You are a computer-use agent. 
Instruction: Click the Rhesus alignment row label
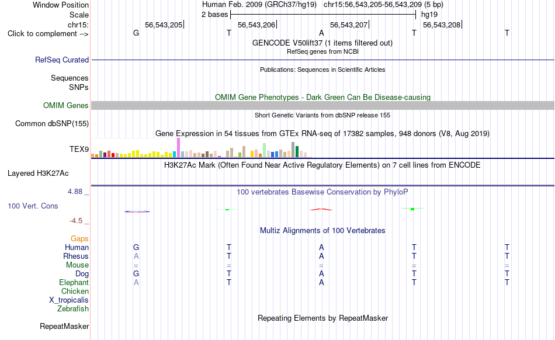[x=76, y=256]
